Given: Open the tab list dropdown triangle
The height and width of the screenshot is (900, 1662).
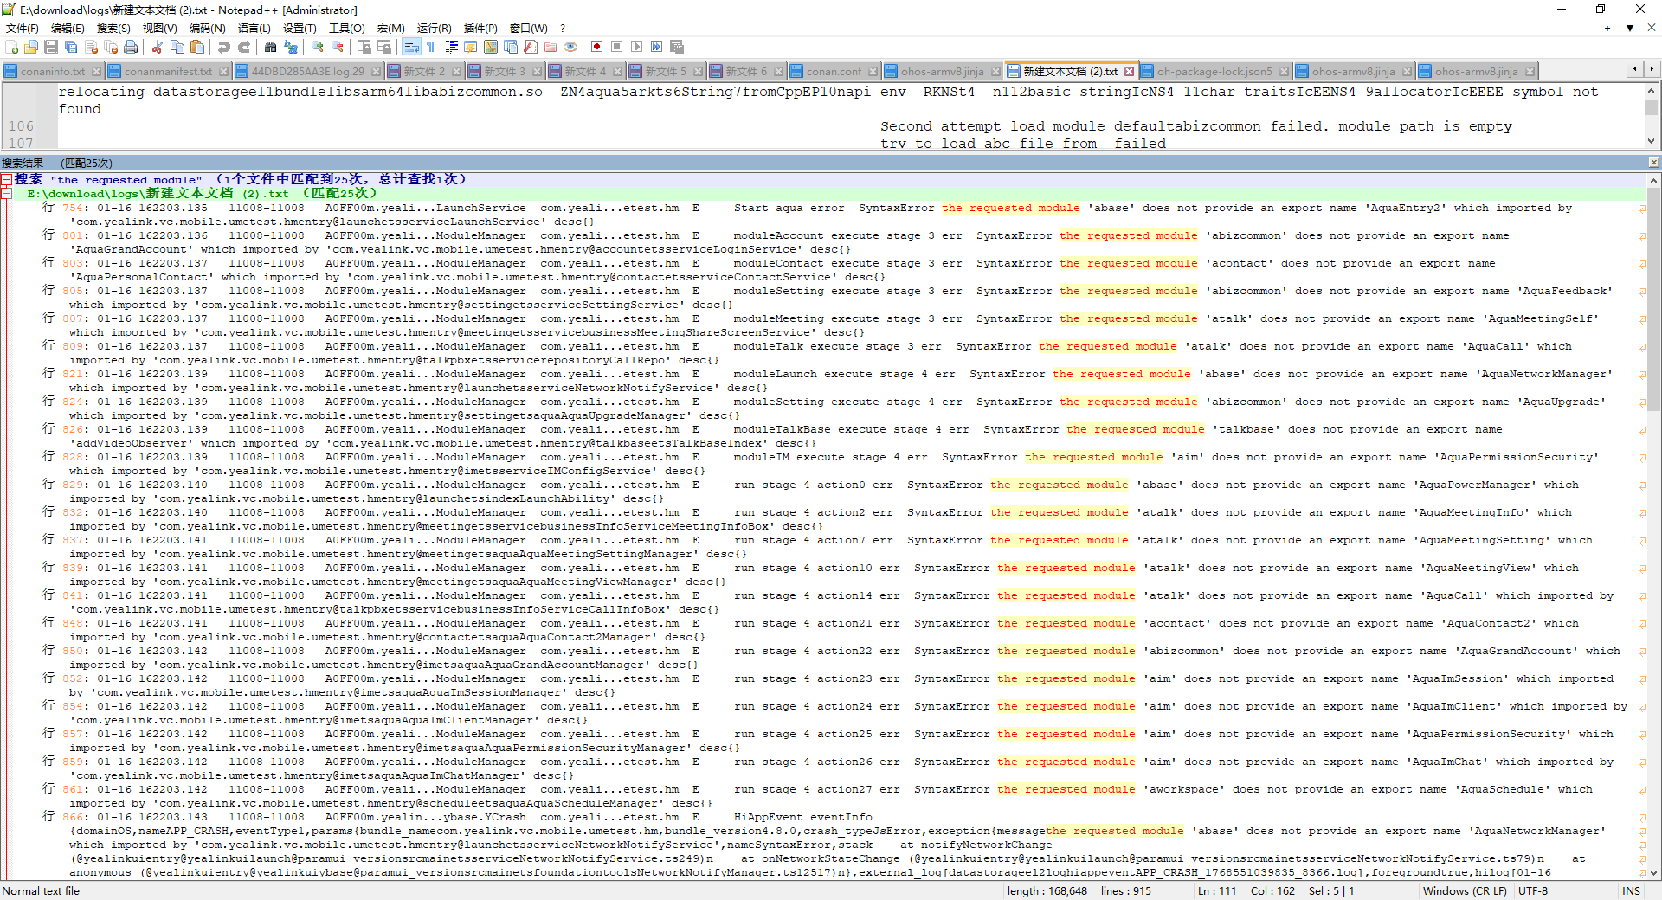Looking at the screenshot, I should coord(1629,28).
